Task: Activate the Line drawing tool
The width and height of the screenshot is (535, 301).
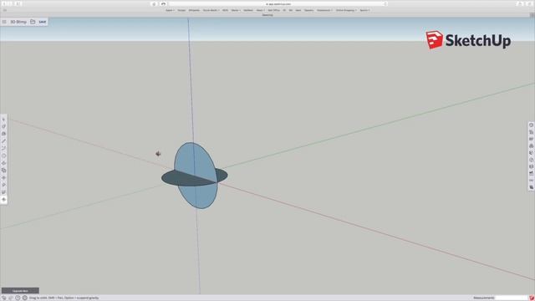Action: point(3,141)
